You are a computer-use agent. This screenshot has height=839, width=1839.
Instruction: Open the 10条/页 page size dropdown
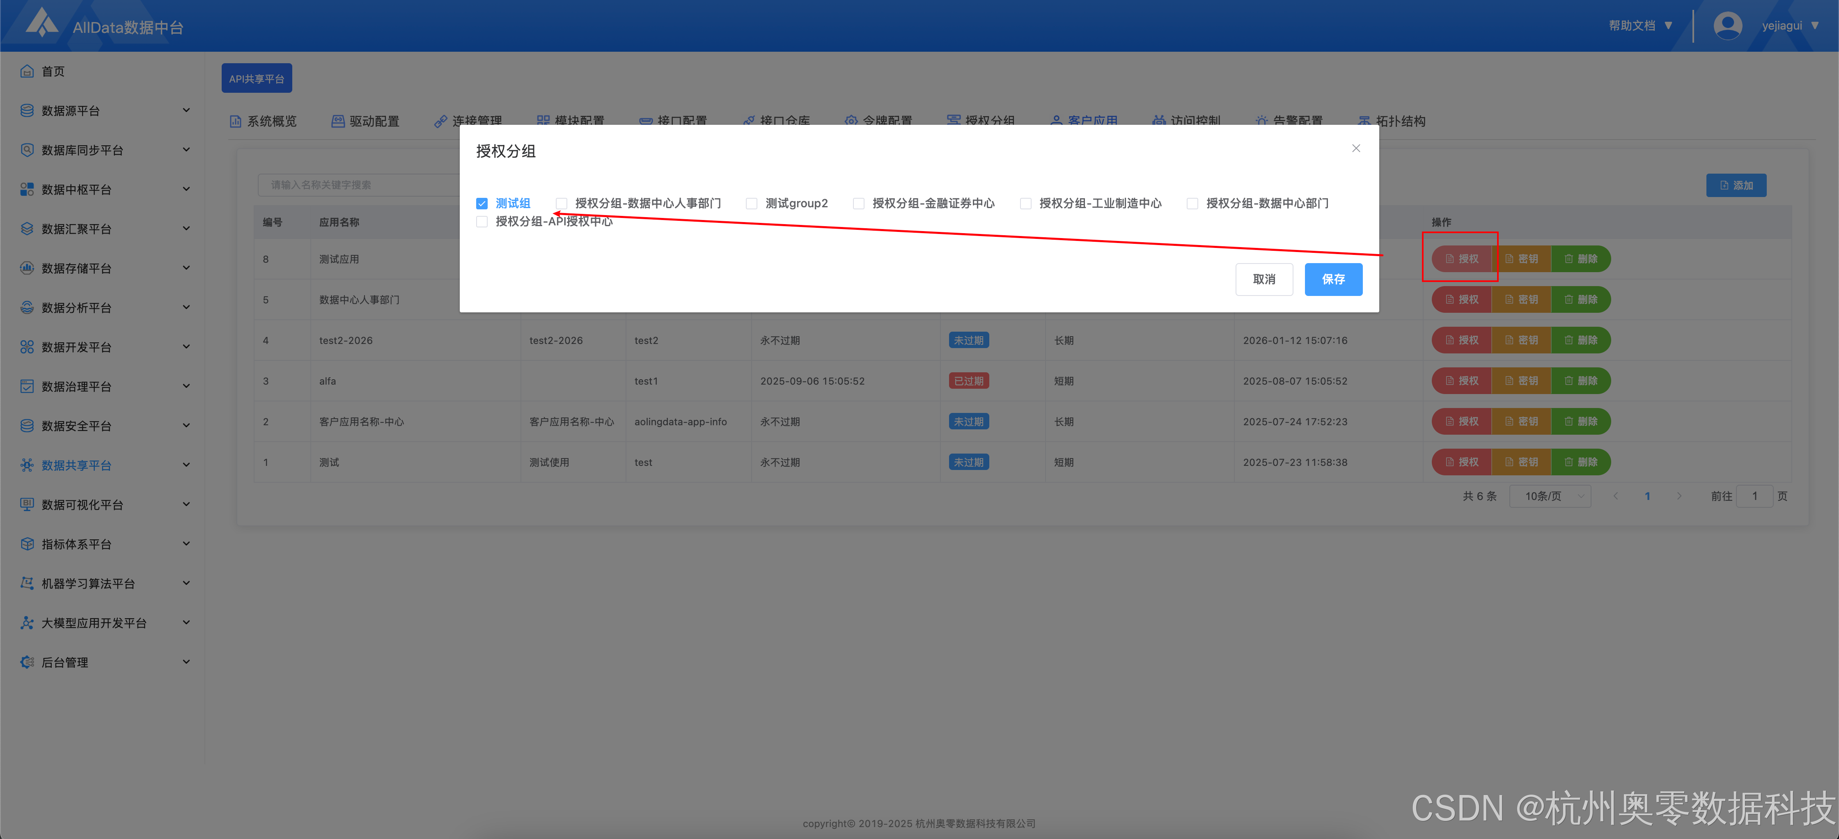pyautogui.click(x=1550, y=496)
